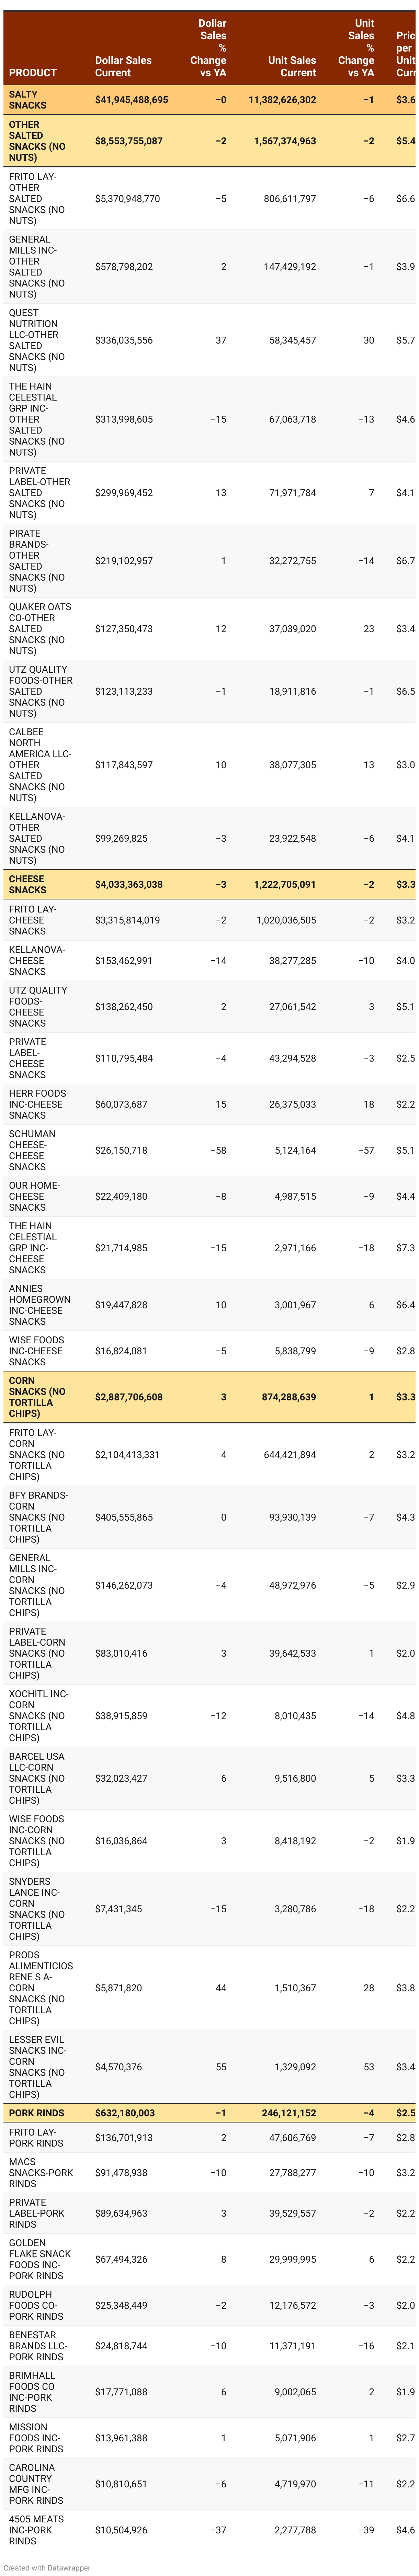
Task: Click the $41,945,488,695 dollar sales cell
Action: pos(131,100)
